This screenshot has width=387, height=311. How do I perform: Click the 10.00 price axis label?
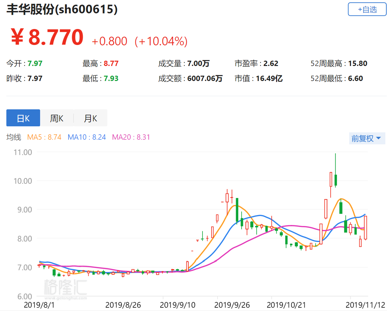(x=23, y=181)
